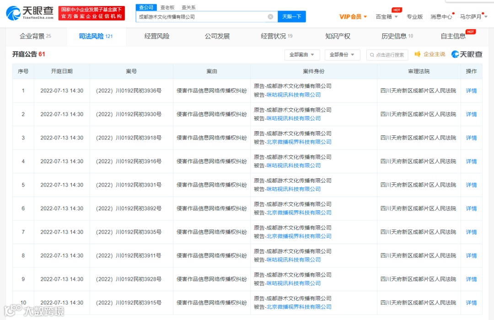The image size is (494, 320).
Task: Switch to the 经营风险 tab
Action: [157, 36]
